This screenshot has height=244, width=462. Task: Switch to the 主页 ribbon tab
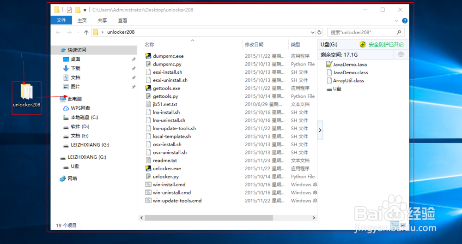[x=82, y=21]
